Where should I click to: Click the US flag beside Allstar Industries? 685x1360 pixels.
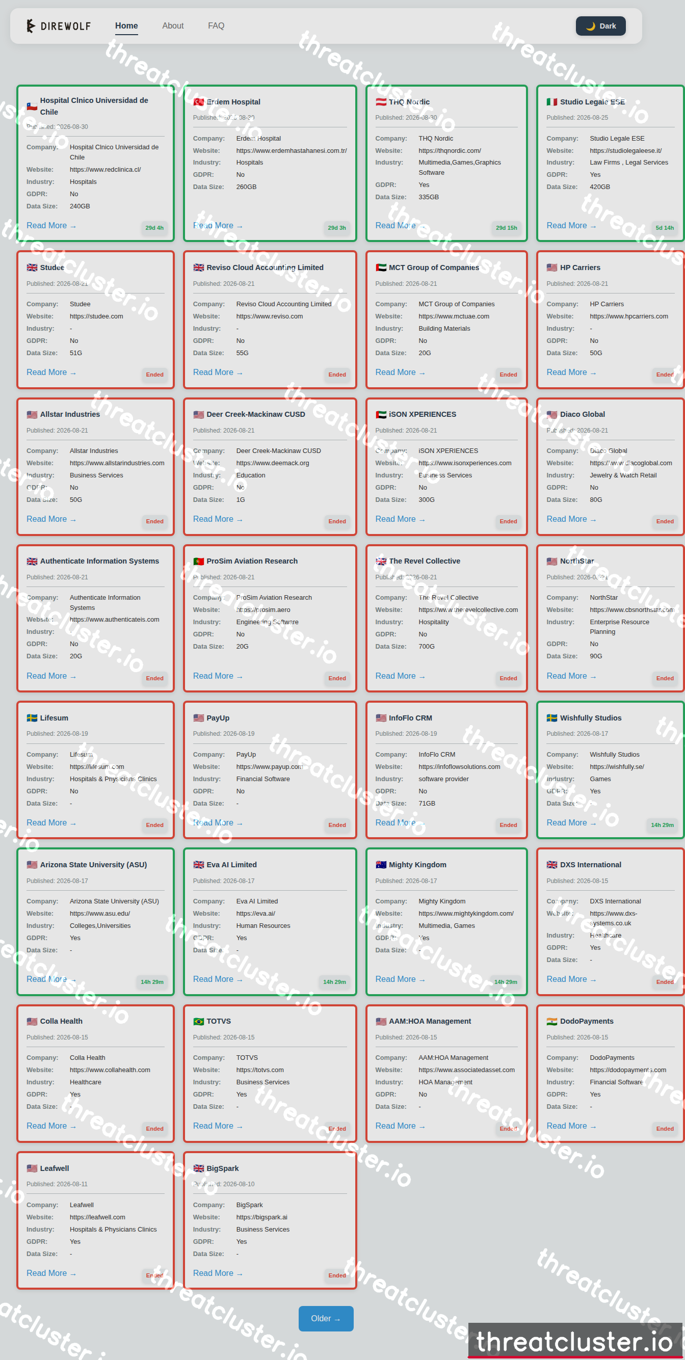coord(32,414)
